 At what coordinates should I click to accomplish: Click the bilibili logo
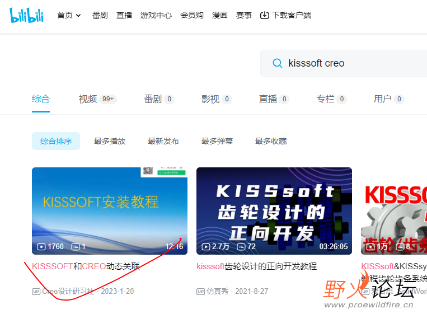pos(26,15)
